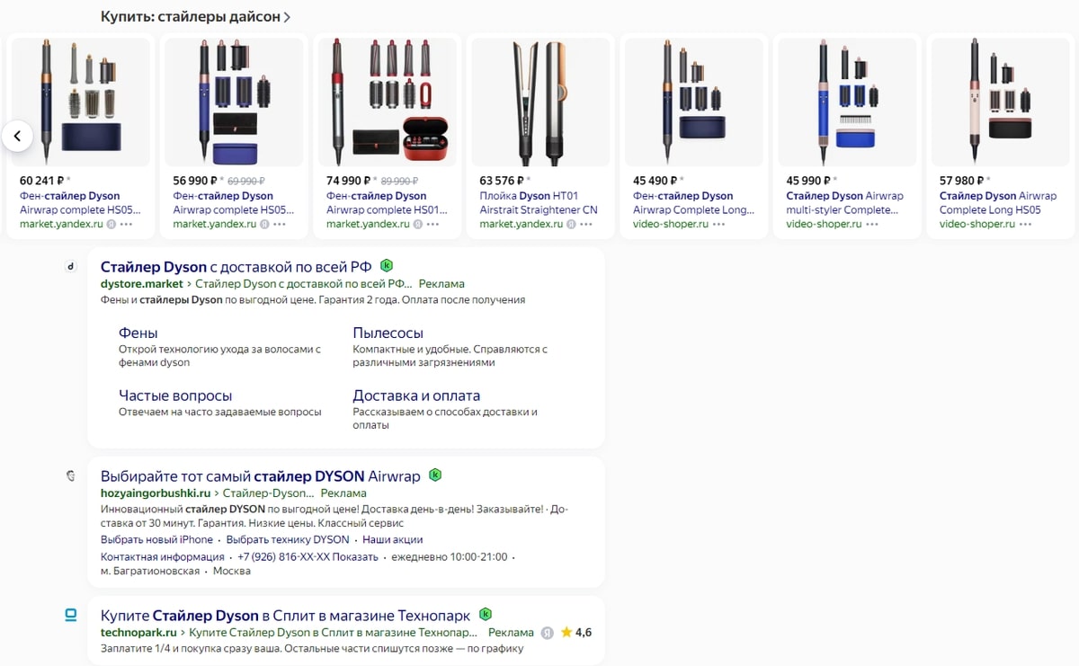Open the 'Выбрать новый iPhone' link
This screenshot has height=666, width=1079.
click(156, 539)
